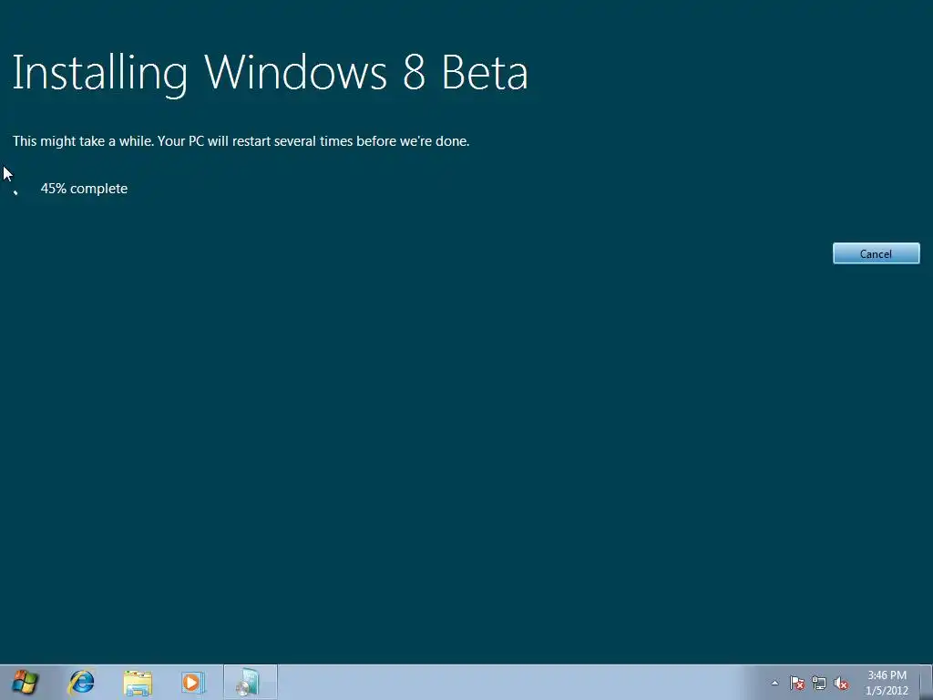Image resolution: width=933 pixels, height=700 pixels.
Task: Click the Show desktop strip
Action: coord(927,682)
